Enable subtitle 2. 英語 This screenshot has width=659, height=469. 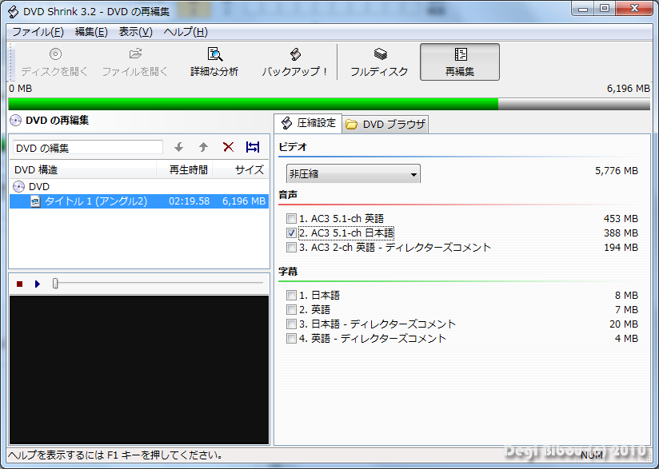(291, 310)
